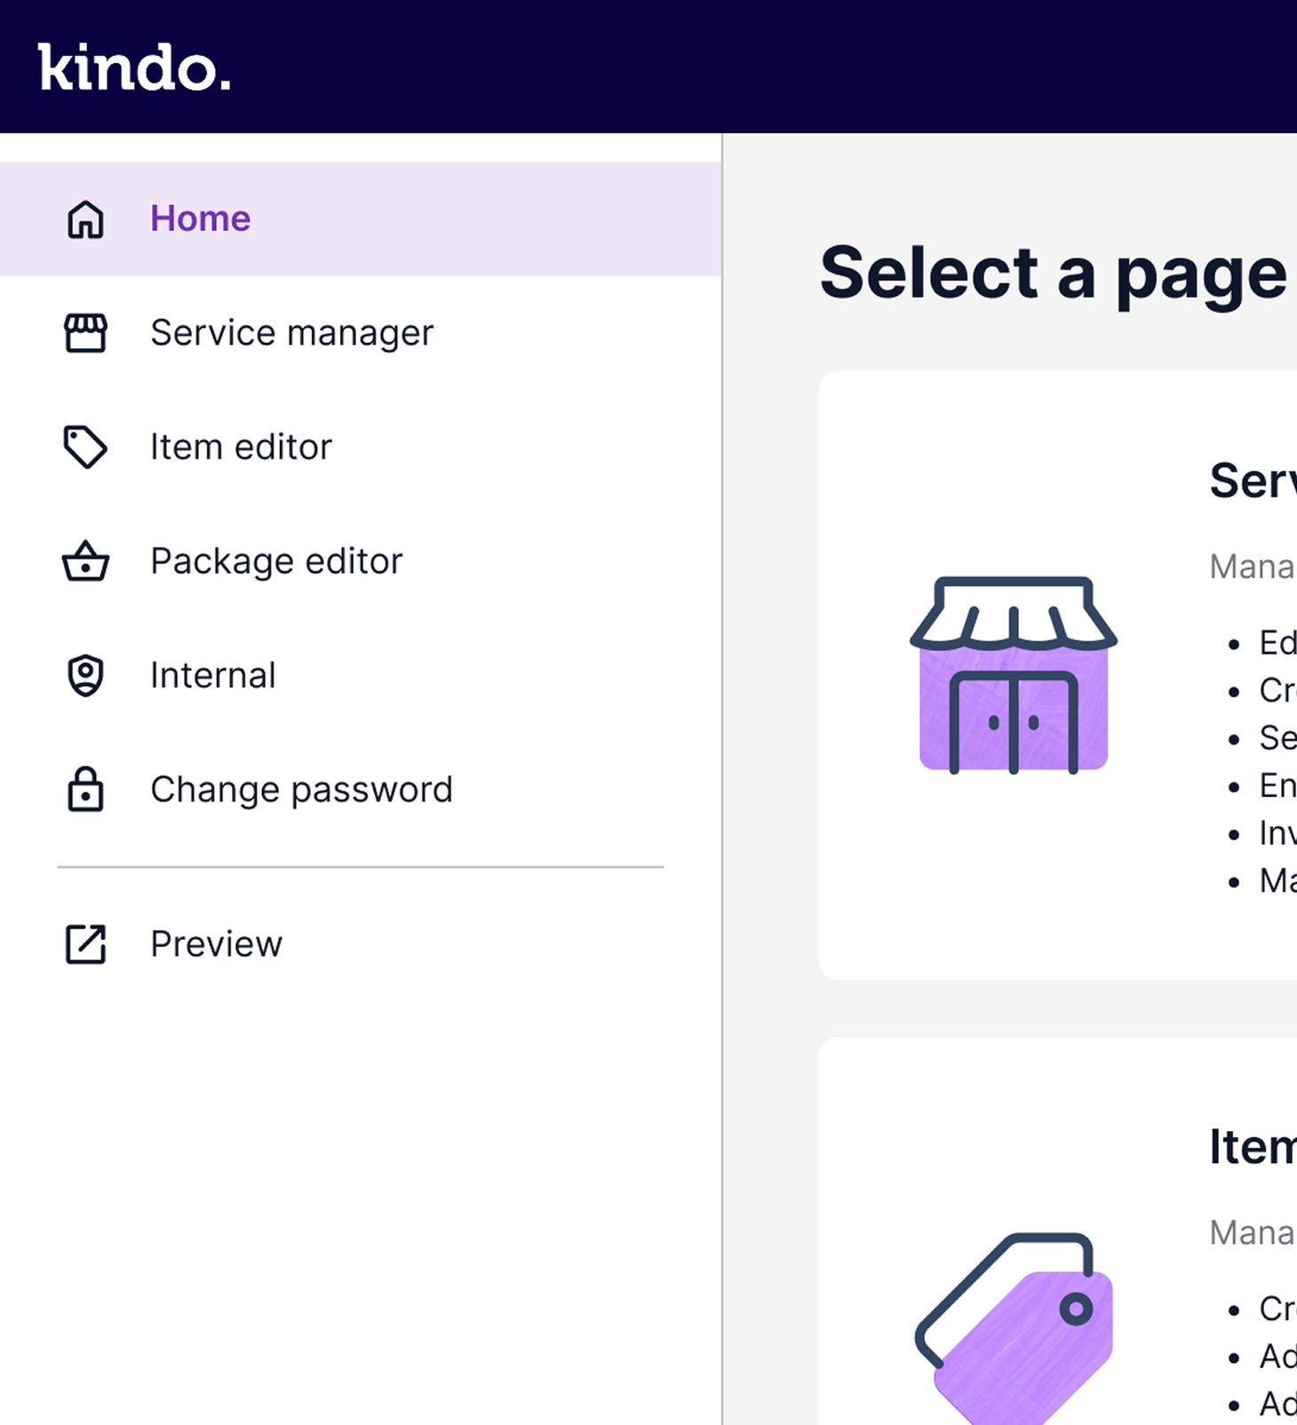Click the Change password lock icon
1297x1425 pixels.
tap(85, 789)
